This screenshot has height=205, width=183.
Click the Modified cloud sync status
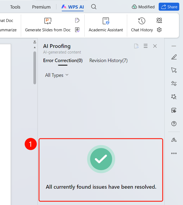point(143,7)
